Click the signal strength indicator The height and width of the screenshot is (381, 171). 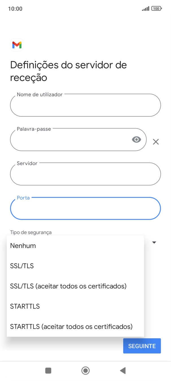coord(145,8)
